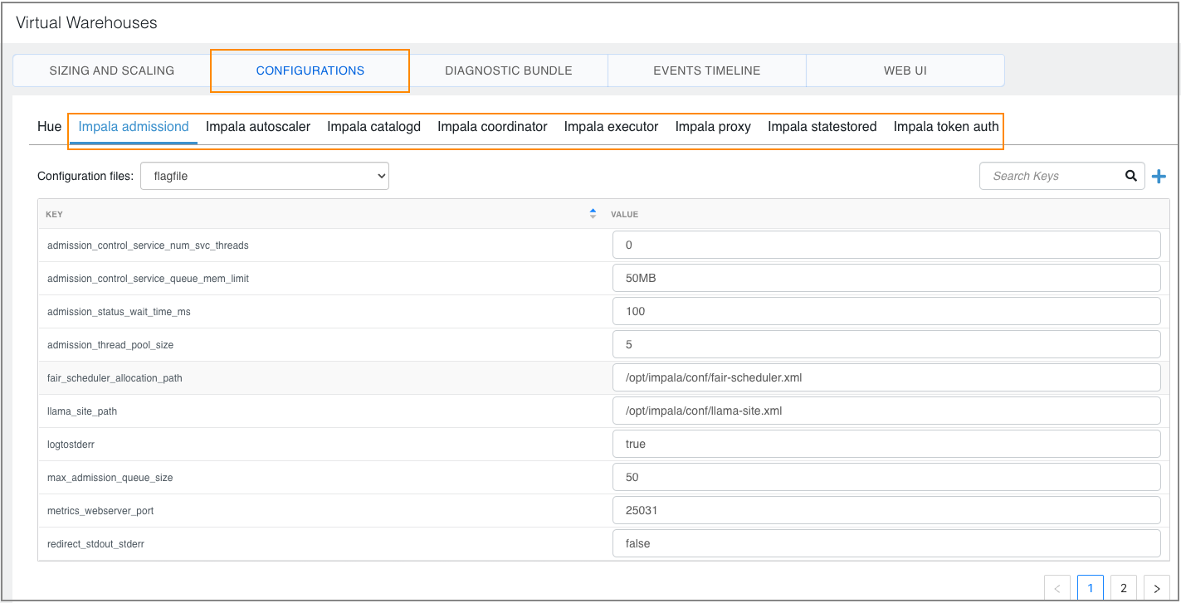Select the Web UI tab

(x=905, y=71)
